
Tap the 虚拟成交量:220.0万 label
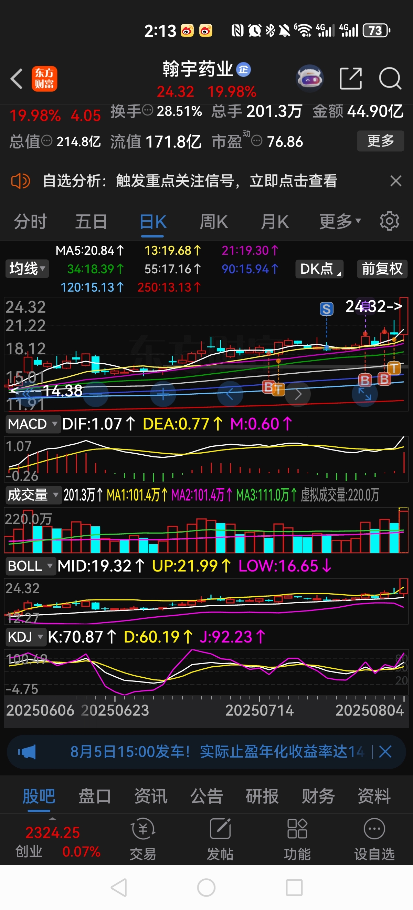point(340,495)
